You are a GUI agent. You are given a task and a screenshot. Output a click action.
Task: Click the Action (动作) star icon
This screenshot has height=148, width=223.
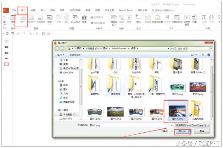(x=129, y=19)
